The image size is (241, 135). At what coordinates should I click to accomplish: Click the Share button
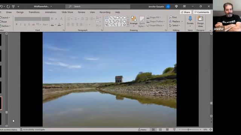point(186,12)
